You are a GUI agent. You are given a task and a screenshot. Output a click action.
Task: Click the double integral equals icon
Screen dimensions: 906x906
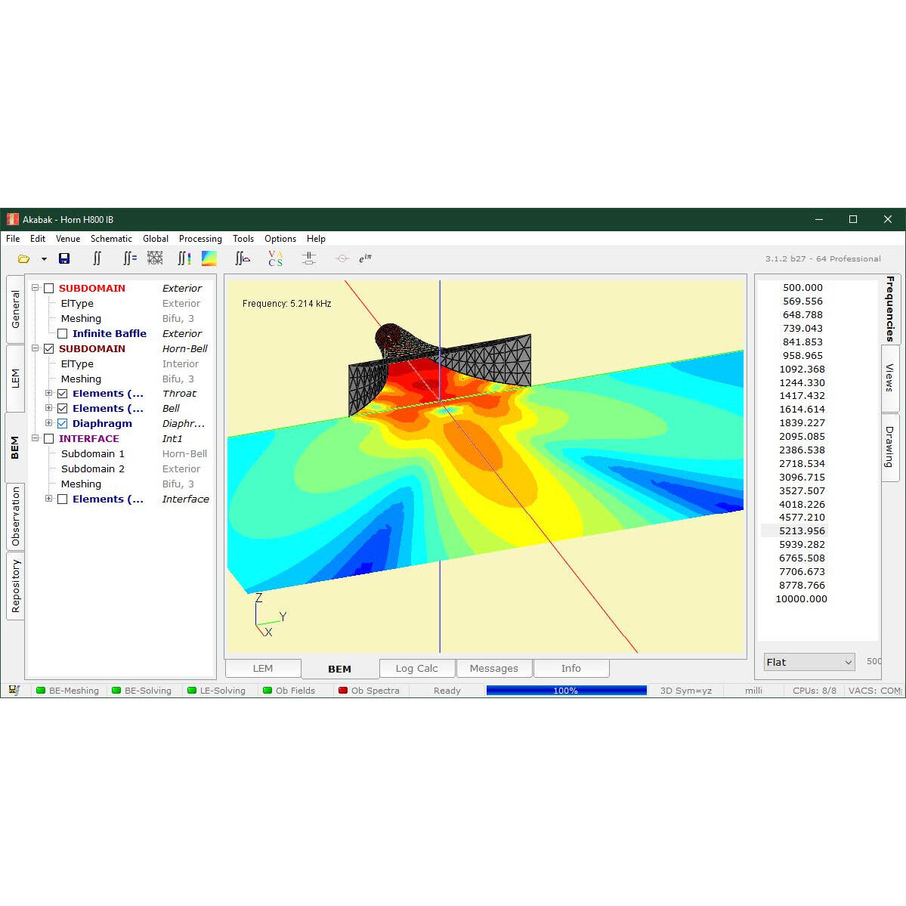tap(130, 258)
